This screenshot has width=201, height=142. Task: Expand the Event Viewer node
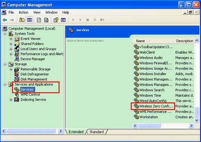click(x=11, y=39)
